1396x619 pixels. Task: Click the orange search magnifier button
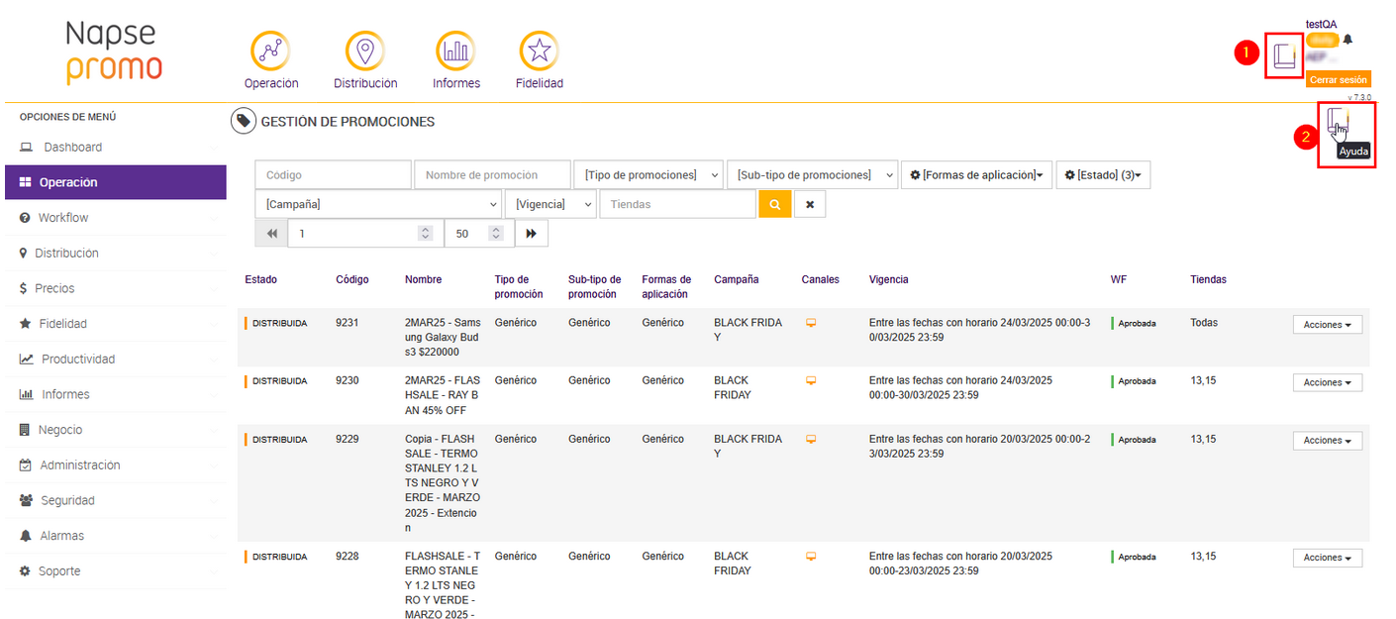pyautogui.click(x=774, y=204)
